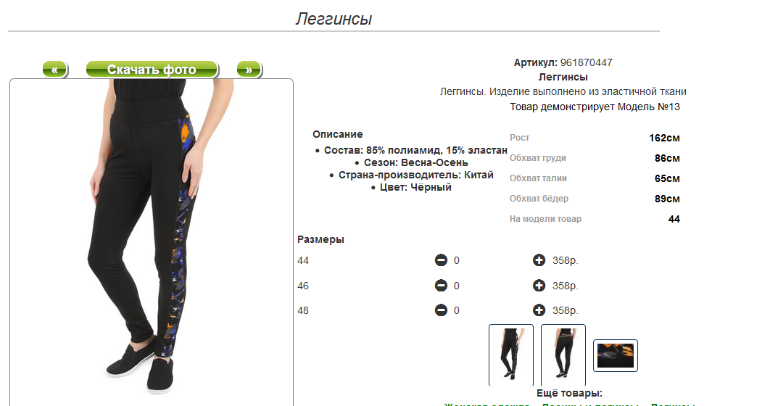Click the article number 961870447
770x406 pixels.
(587, 62)
